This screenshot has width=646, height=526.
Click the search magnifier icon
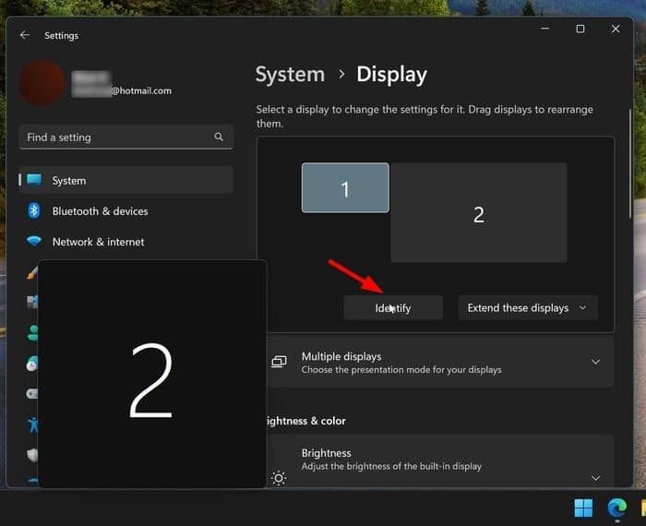(219, 137)
